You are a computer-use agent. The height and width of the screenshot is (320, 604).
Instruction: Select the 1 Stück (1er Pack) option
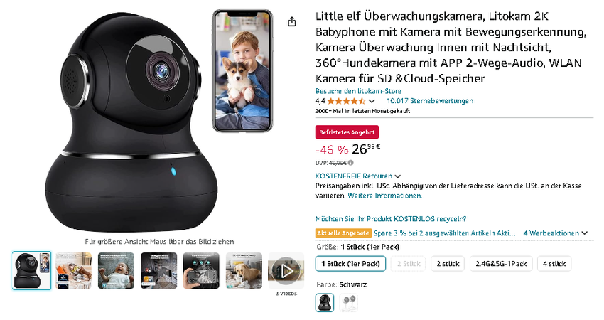[x=350, y=264]
